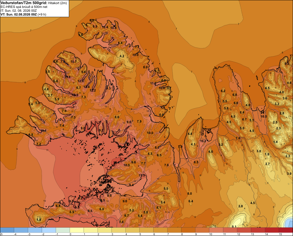Select the 7 degree orange legend swatch
Screen dimensions: 293x236
pos(174,230)
